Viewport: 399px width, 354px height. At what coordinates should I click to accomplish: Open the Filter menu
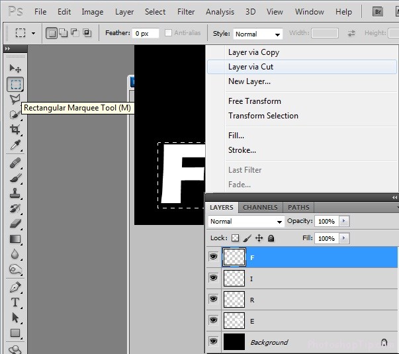tap(186, 12)
